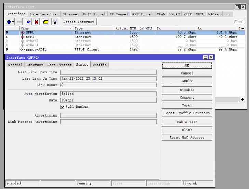Open the column selector dropdown arrow

point(243,29)
